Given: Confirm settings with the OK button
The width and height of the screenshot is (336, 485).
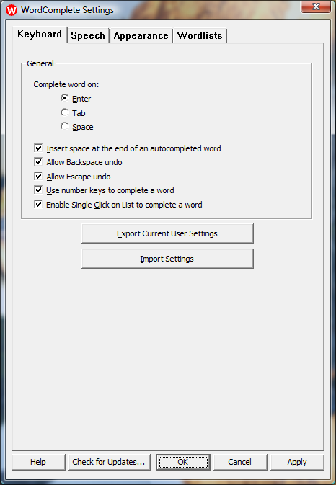Looking at the screenshot, I should pos(183,462).
